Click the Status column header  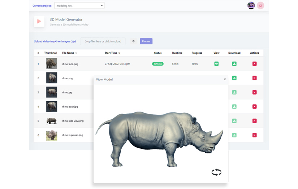click(x=158, y=53)
